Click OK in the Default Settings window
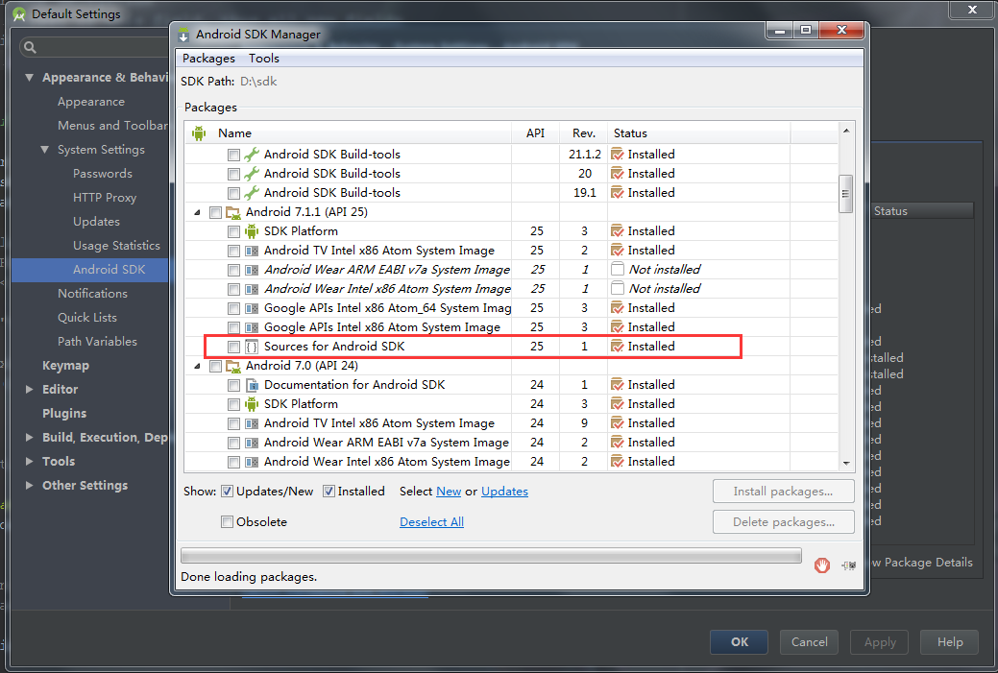The height and width of the screenshot is (673, 998). [739, 642]
